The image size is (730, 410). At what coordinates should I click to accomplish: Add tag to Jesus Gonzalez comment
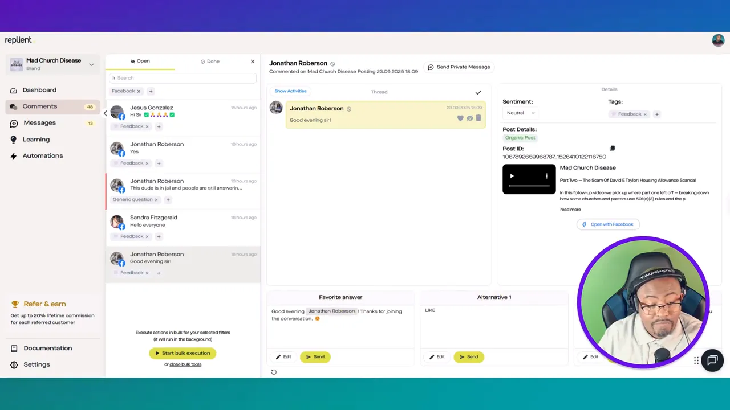pyautogui.click(x=159, y=126)
